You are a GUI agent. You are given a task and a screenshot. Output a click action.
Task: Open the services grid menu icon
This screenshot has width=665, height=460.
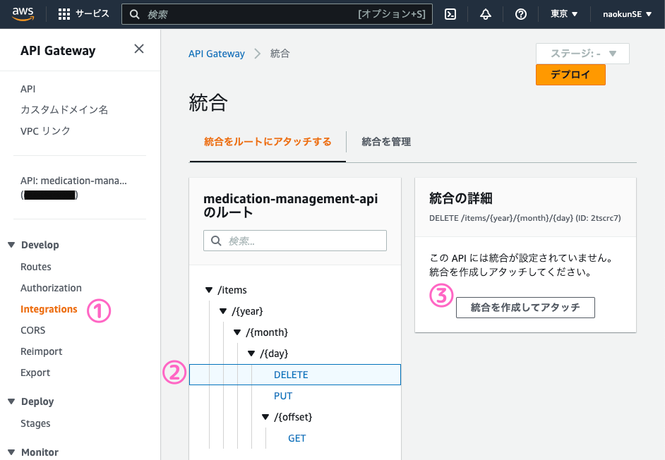(x=64, y=14)
